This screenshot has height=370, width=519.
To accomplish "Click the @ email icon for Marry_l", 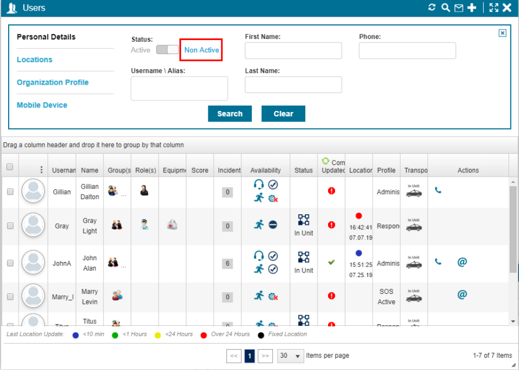I will tap(462, 294).
